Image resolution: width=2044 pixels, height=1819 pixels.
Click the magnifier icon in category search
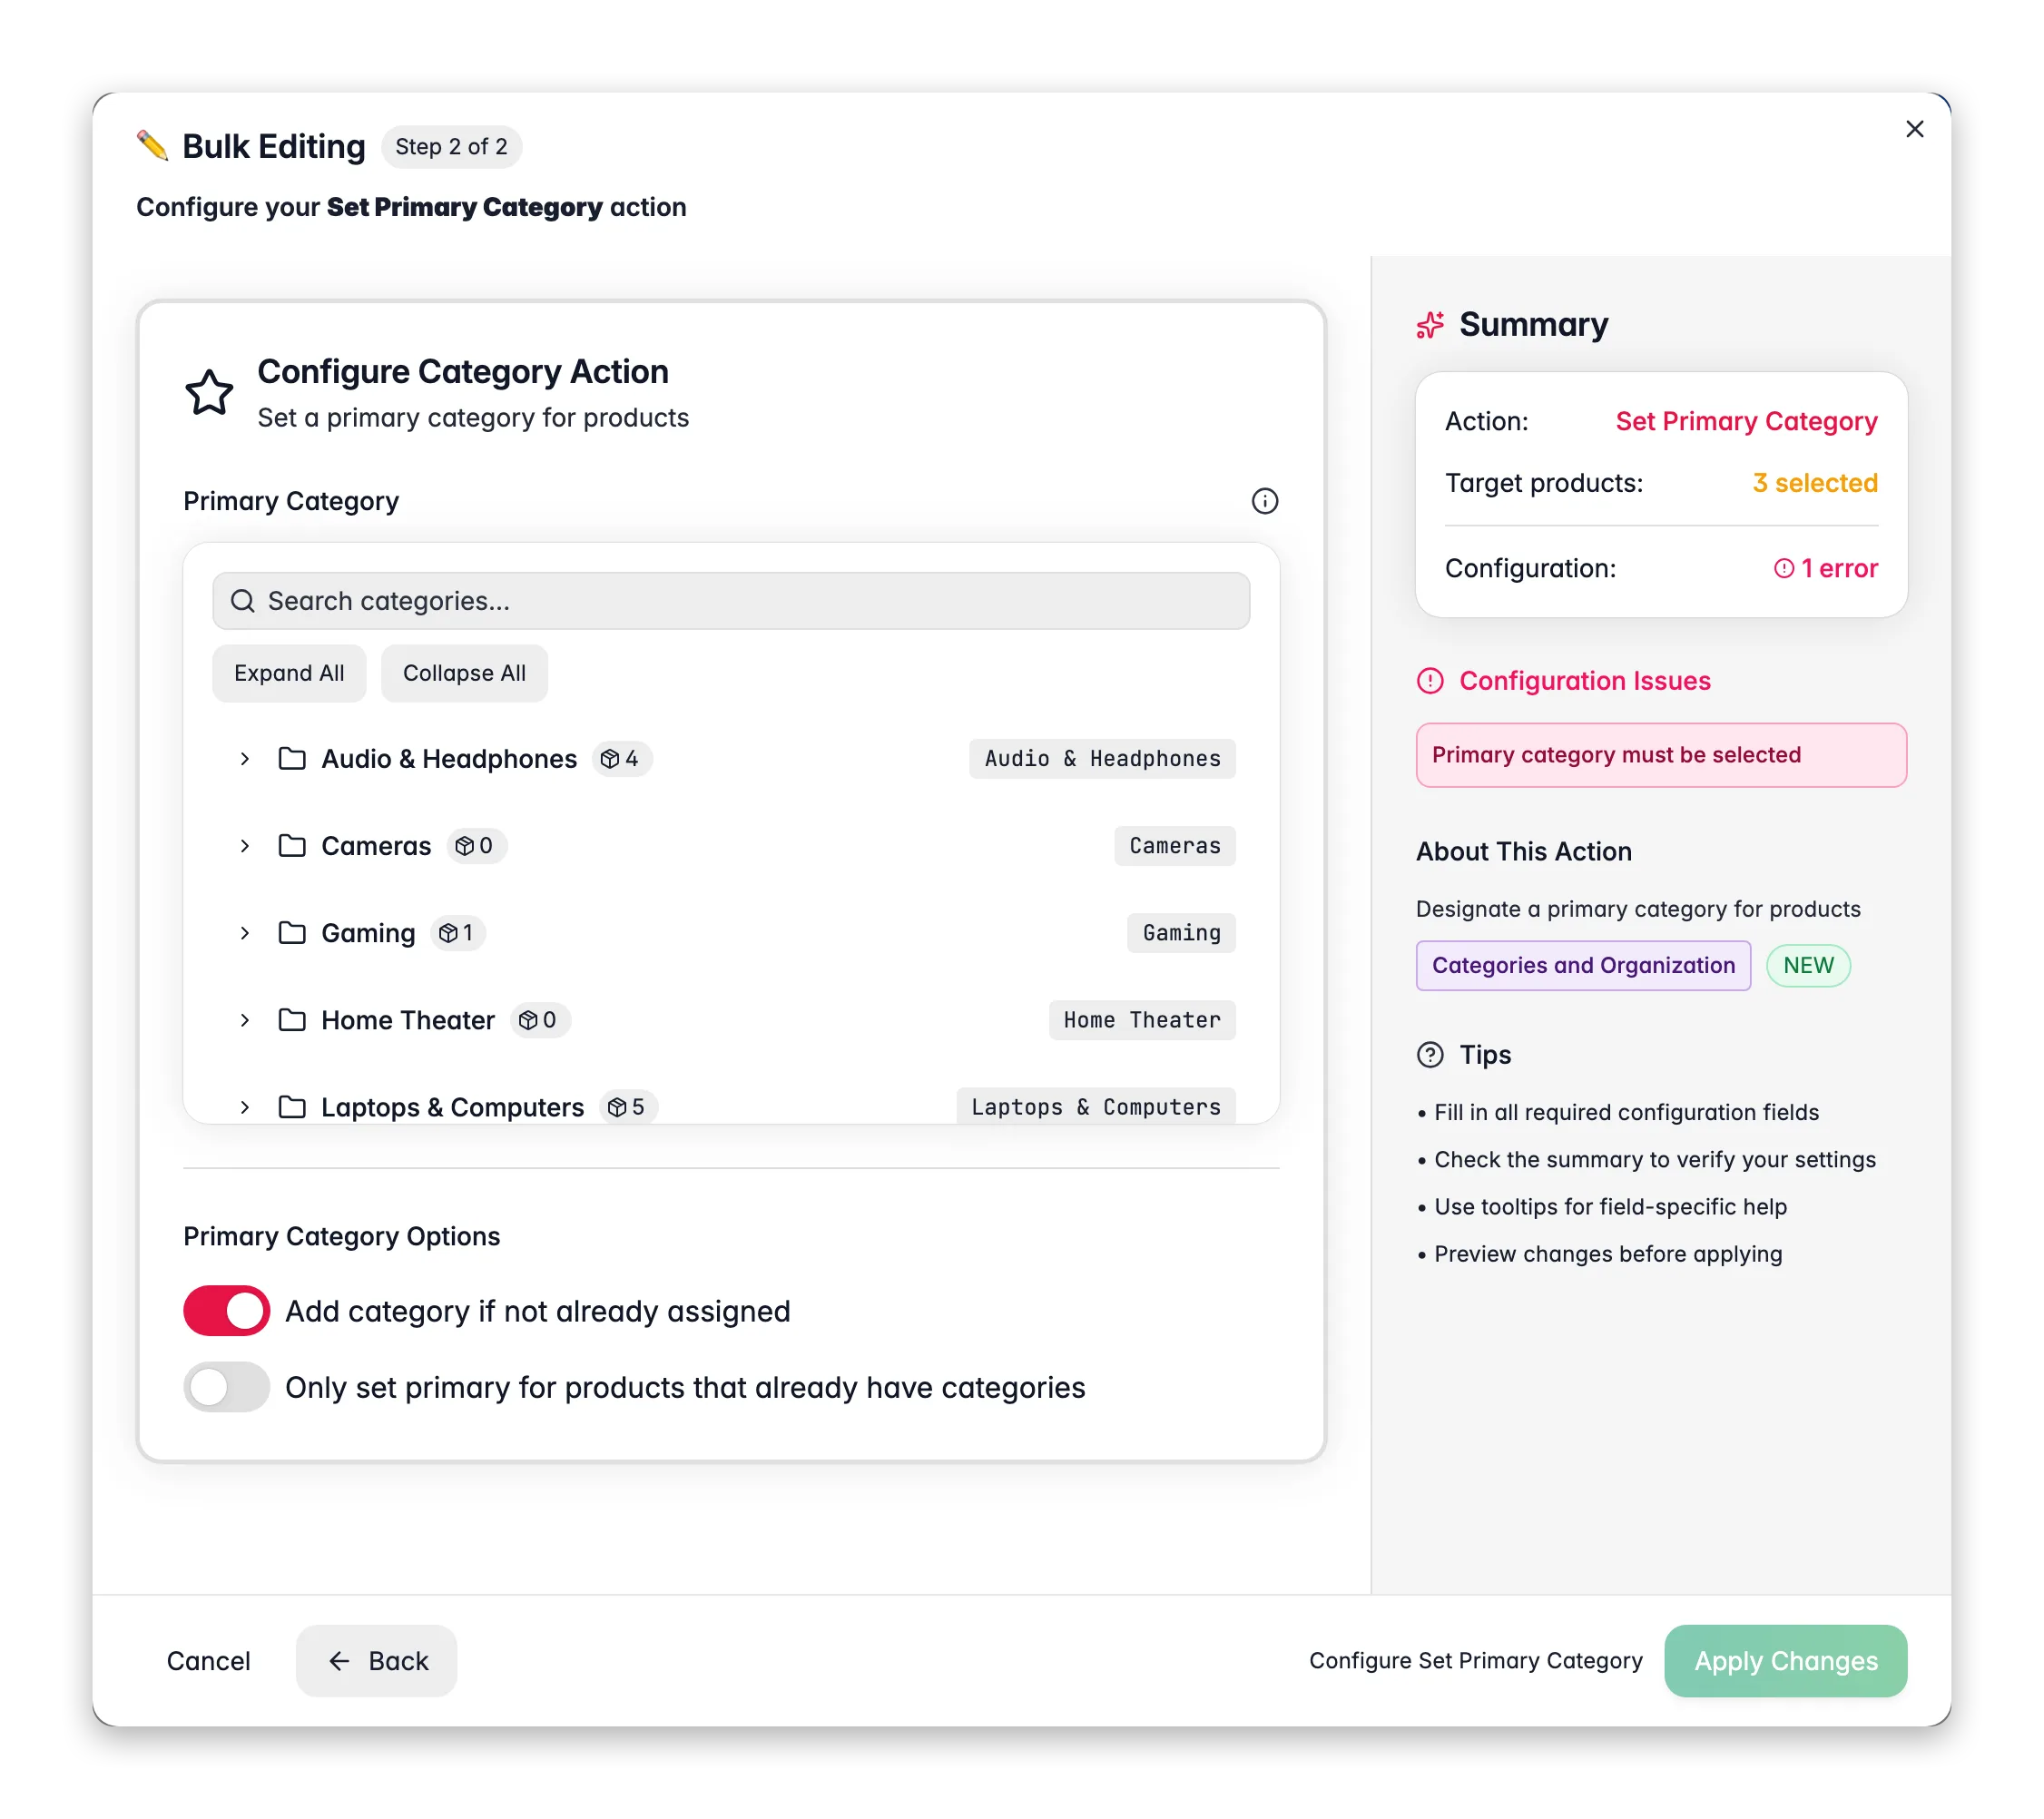[x=242, y=601]
